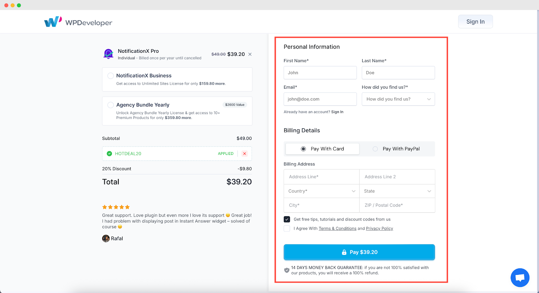Click the struck-through $49.00 original price
The image size is (539, 293).
tap(219, 54)
